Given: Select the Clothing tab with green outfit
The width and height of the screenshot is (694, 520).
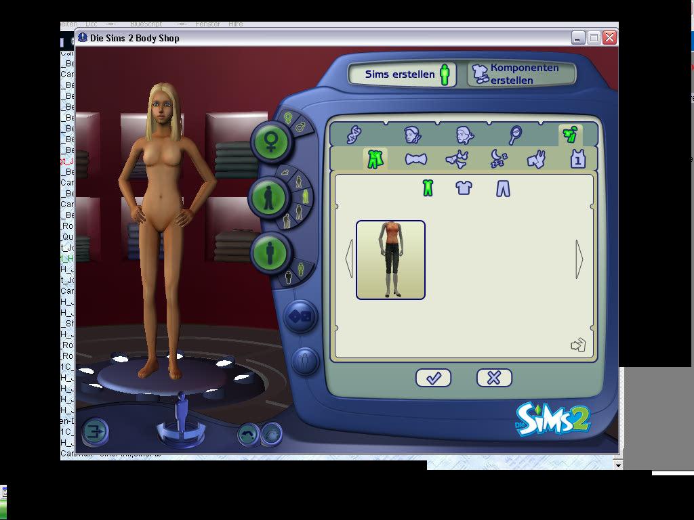Looking at the screenshot, I should (x=570, y=135).
